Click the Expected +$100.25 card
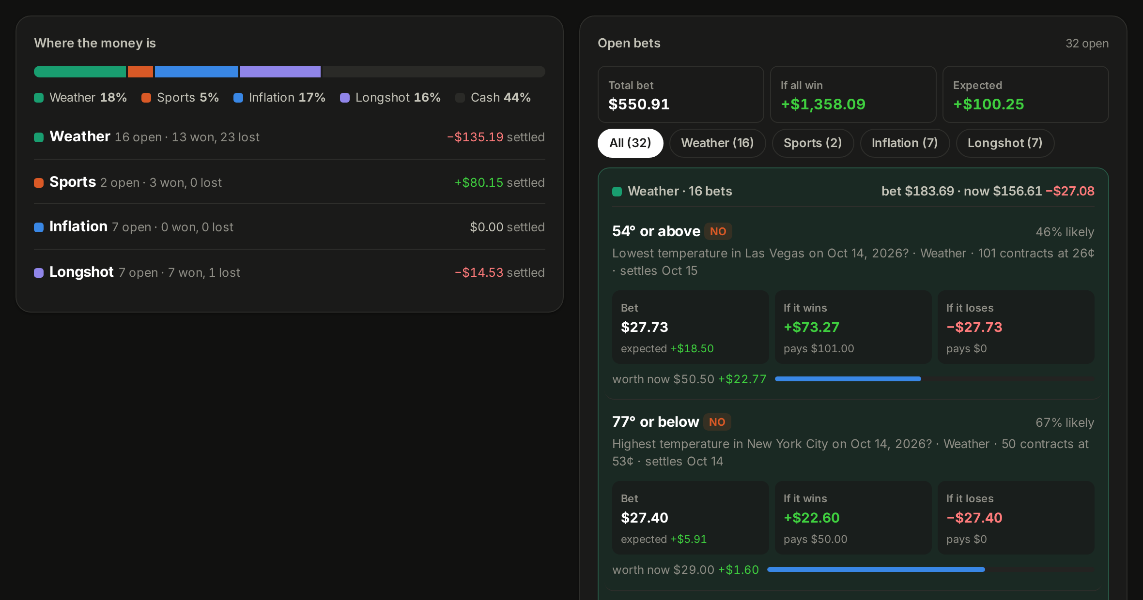The height and width of the screenshot is (600, 1143). 1025,94
